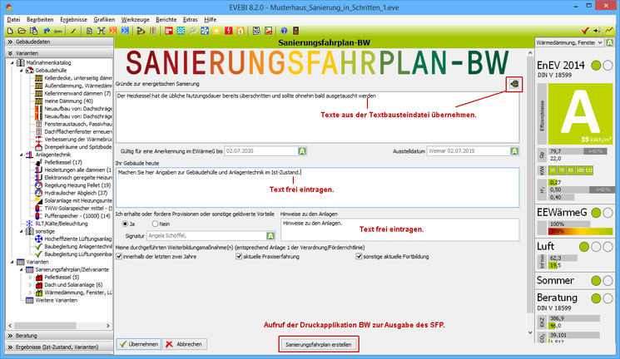Click the green Beratung status circle
The height and width of the screenshot is (359, 620).
(596, 298)
